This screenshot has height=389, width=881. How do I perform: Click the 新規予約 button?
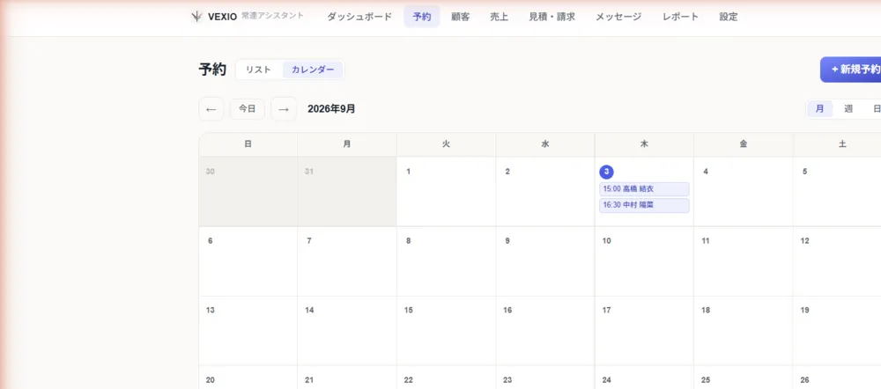pyautogui.click(x=851, y=70)
